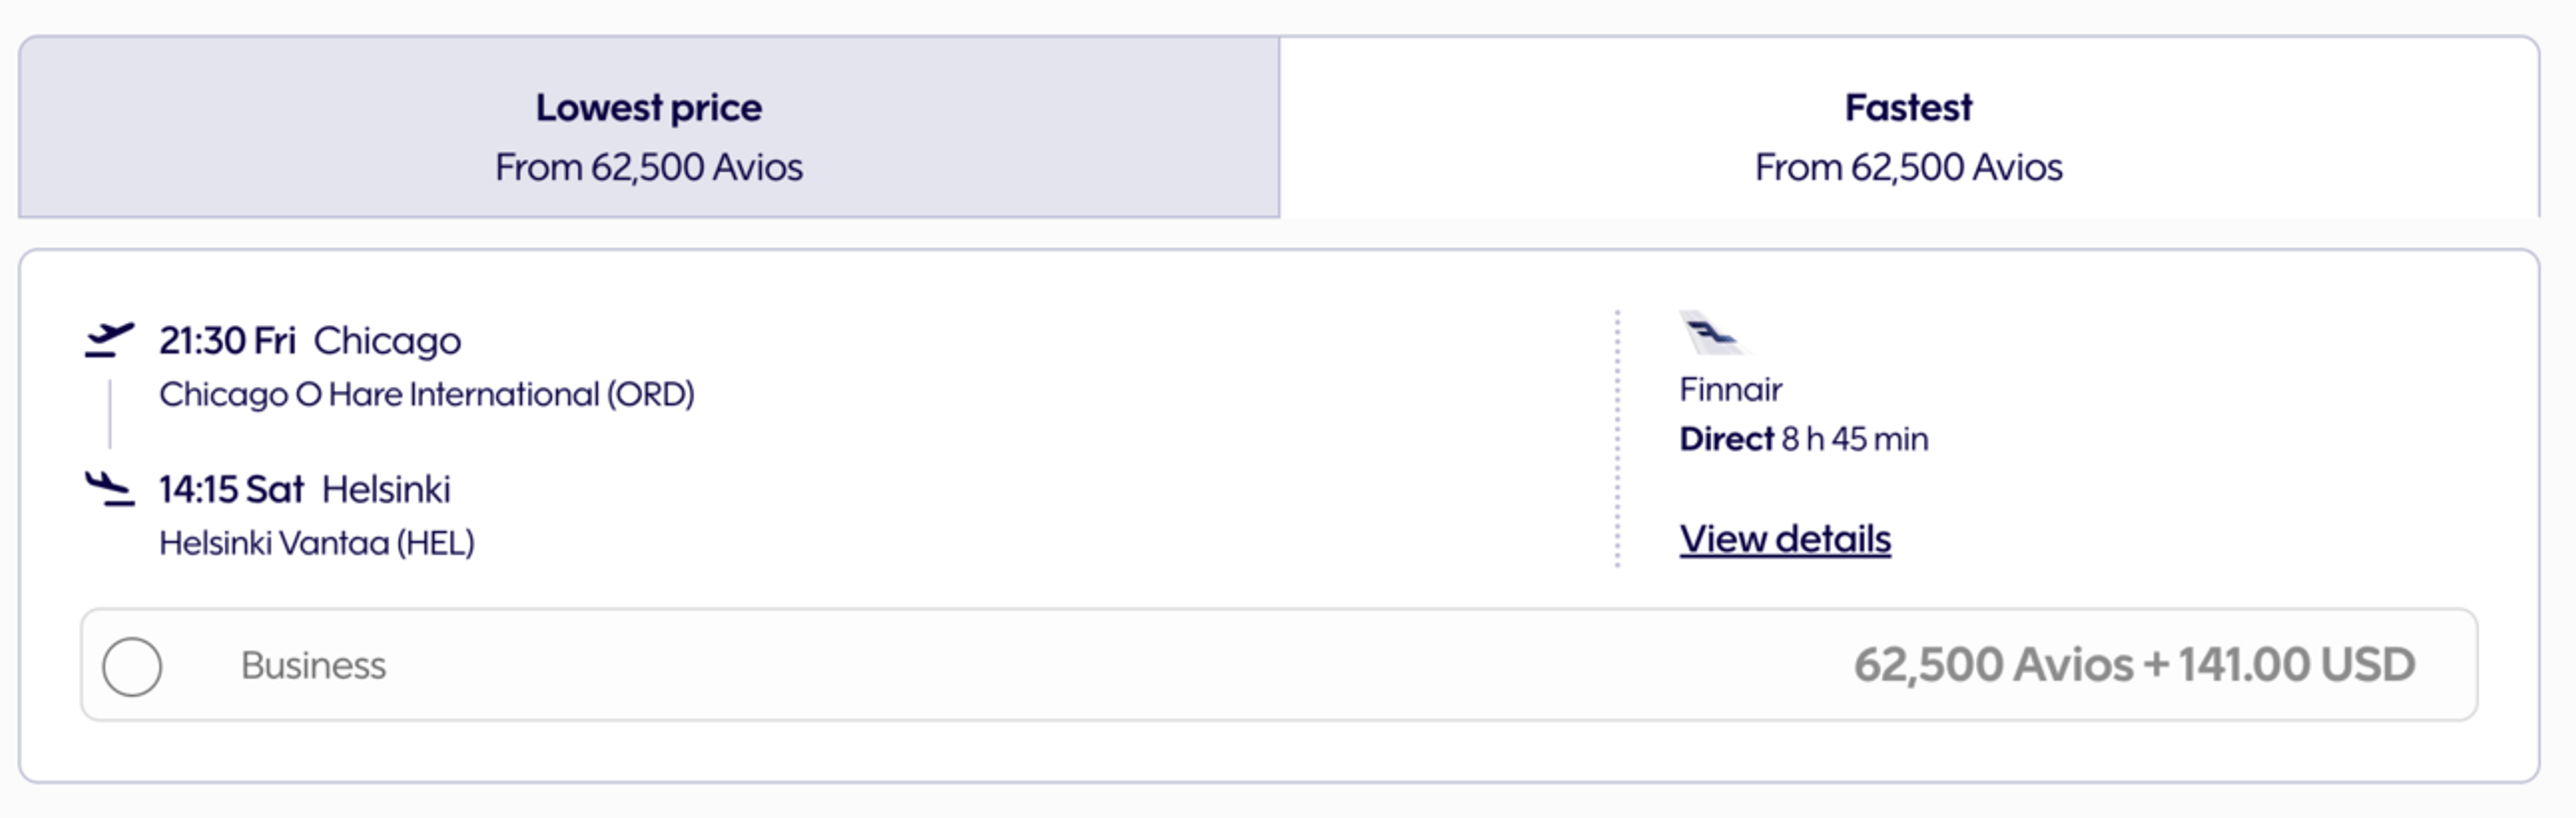Screen dimensions: 2576x818
Task: Click the 62,500 Avios + 141.00 USD price
Action: (x=2134, y=665)
